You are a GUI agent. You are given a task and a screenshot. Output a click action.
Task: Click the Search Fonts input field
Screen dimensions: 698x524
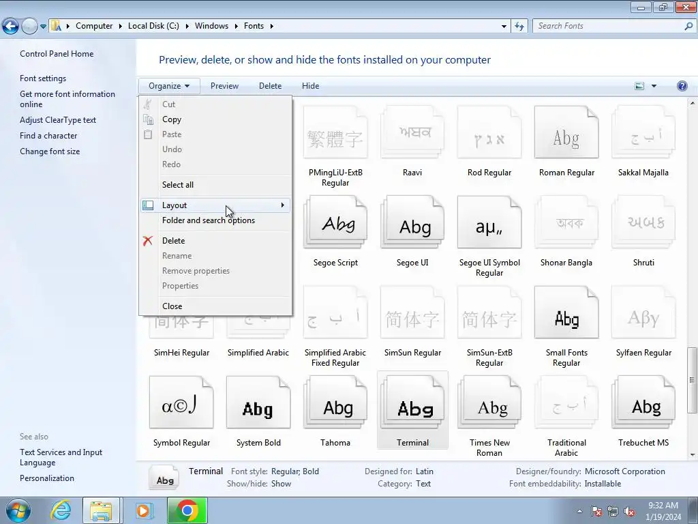(x=609, y=26)
